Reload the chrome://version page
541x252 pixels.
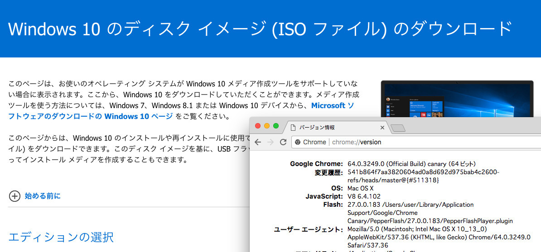coord(283,142)
